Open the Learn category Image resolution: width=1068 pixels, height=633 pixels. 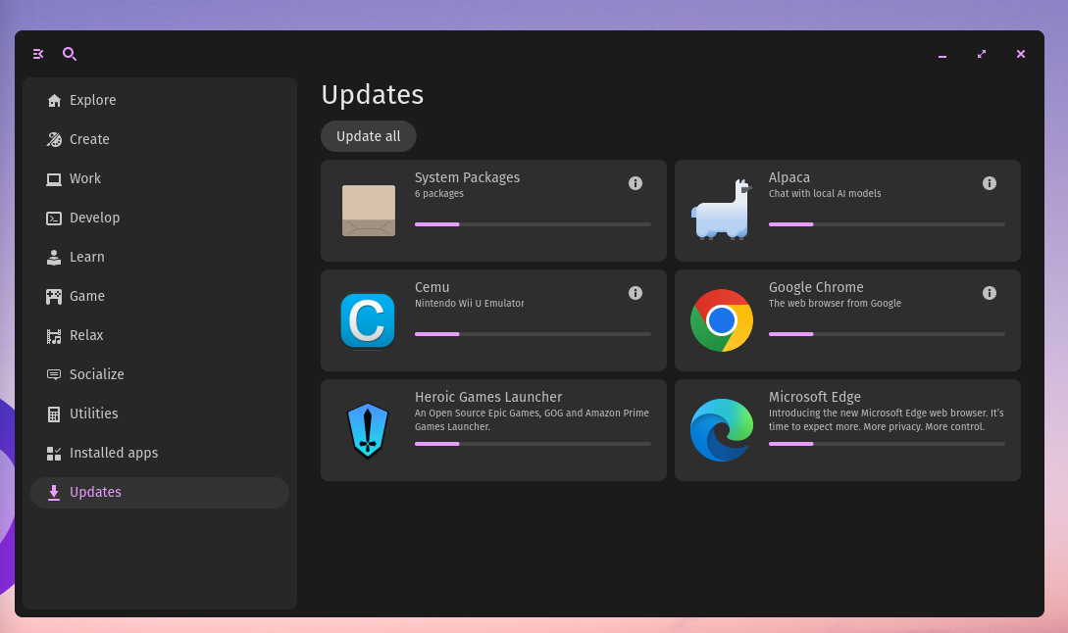160,258
